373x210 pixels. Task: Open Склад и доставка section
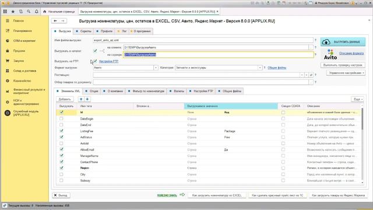click(24, 71)
